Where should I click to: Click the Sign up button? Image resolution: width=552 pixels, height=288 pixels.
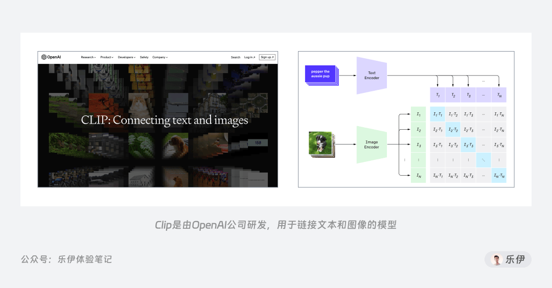tap(267, 57)
